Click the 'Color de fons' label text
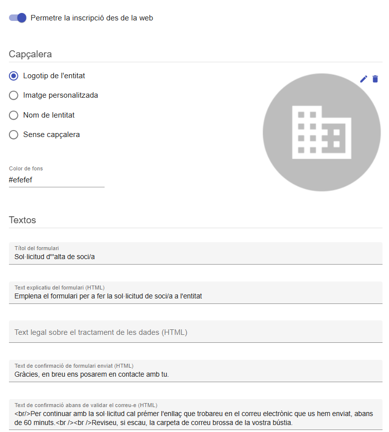The height and width of the screenshot is (432, 389). click(26, 168)
